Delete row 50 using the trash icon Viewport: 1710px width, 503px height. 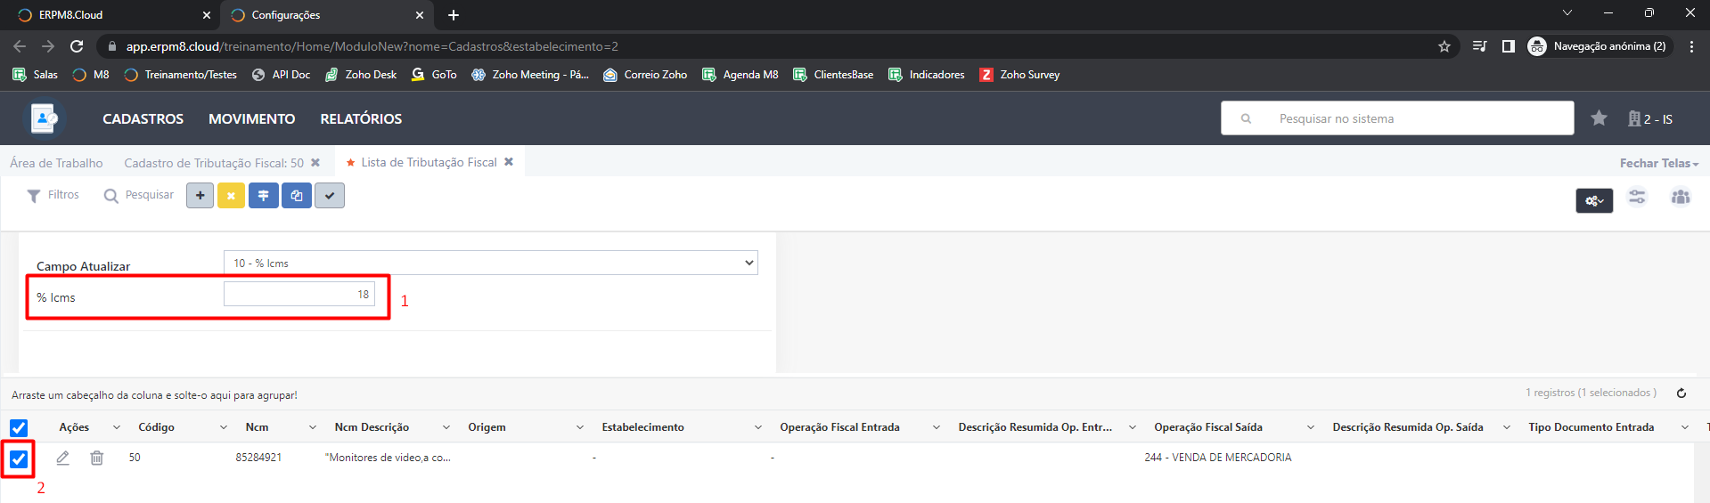click(96, 458)
